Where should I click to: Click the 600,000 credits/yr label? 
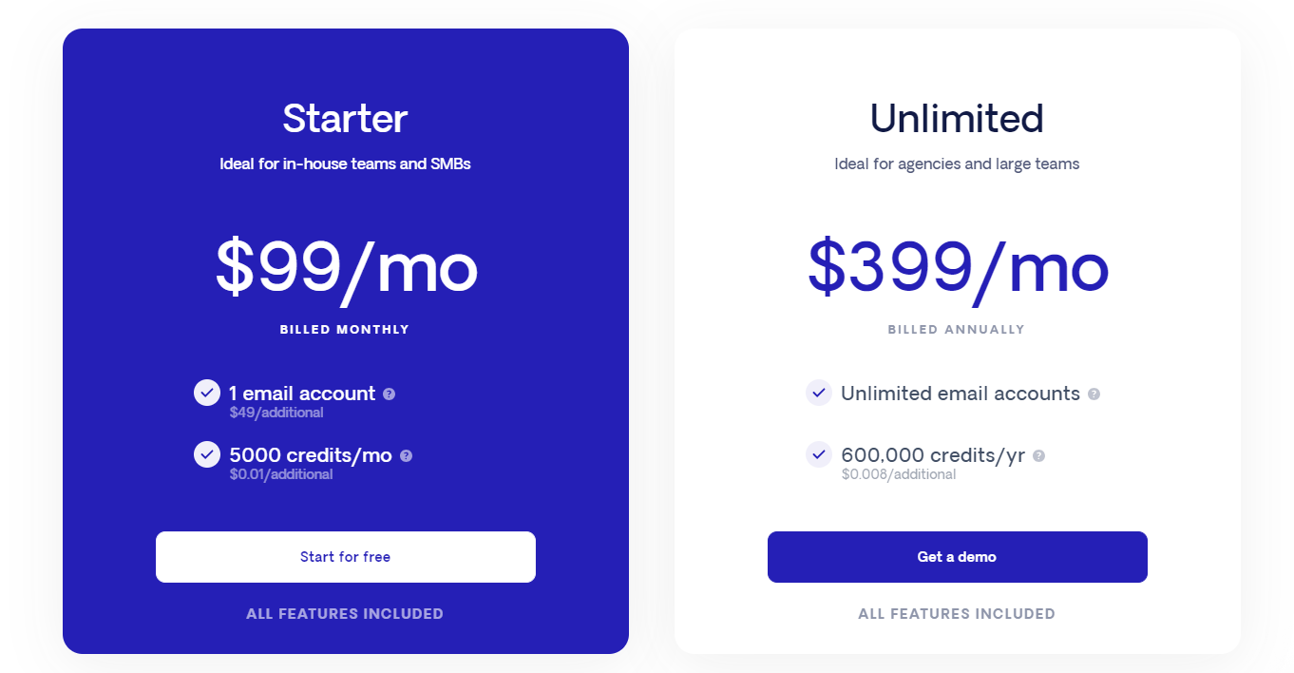(x=933, y=455)
